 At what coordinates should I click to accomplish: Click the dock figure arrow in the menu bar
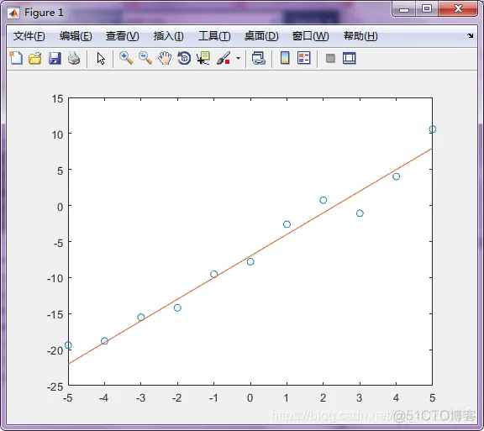(x=470, y=35)
